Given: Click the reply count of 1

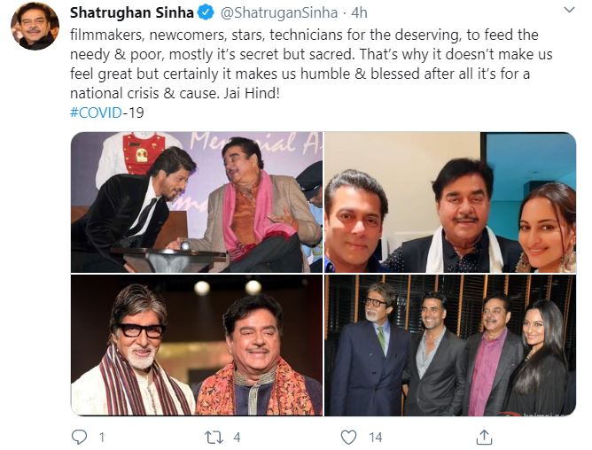Looking at the screenshot, I should (x=102, y=436).
